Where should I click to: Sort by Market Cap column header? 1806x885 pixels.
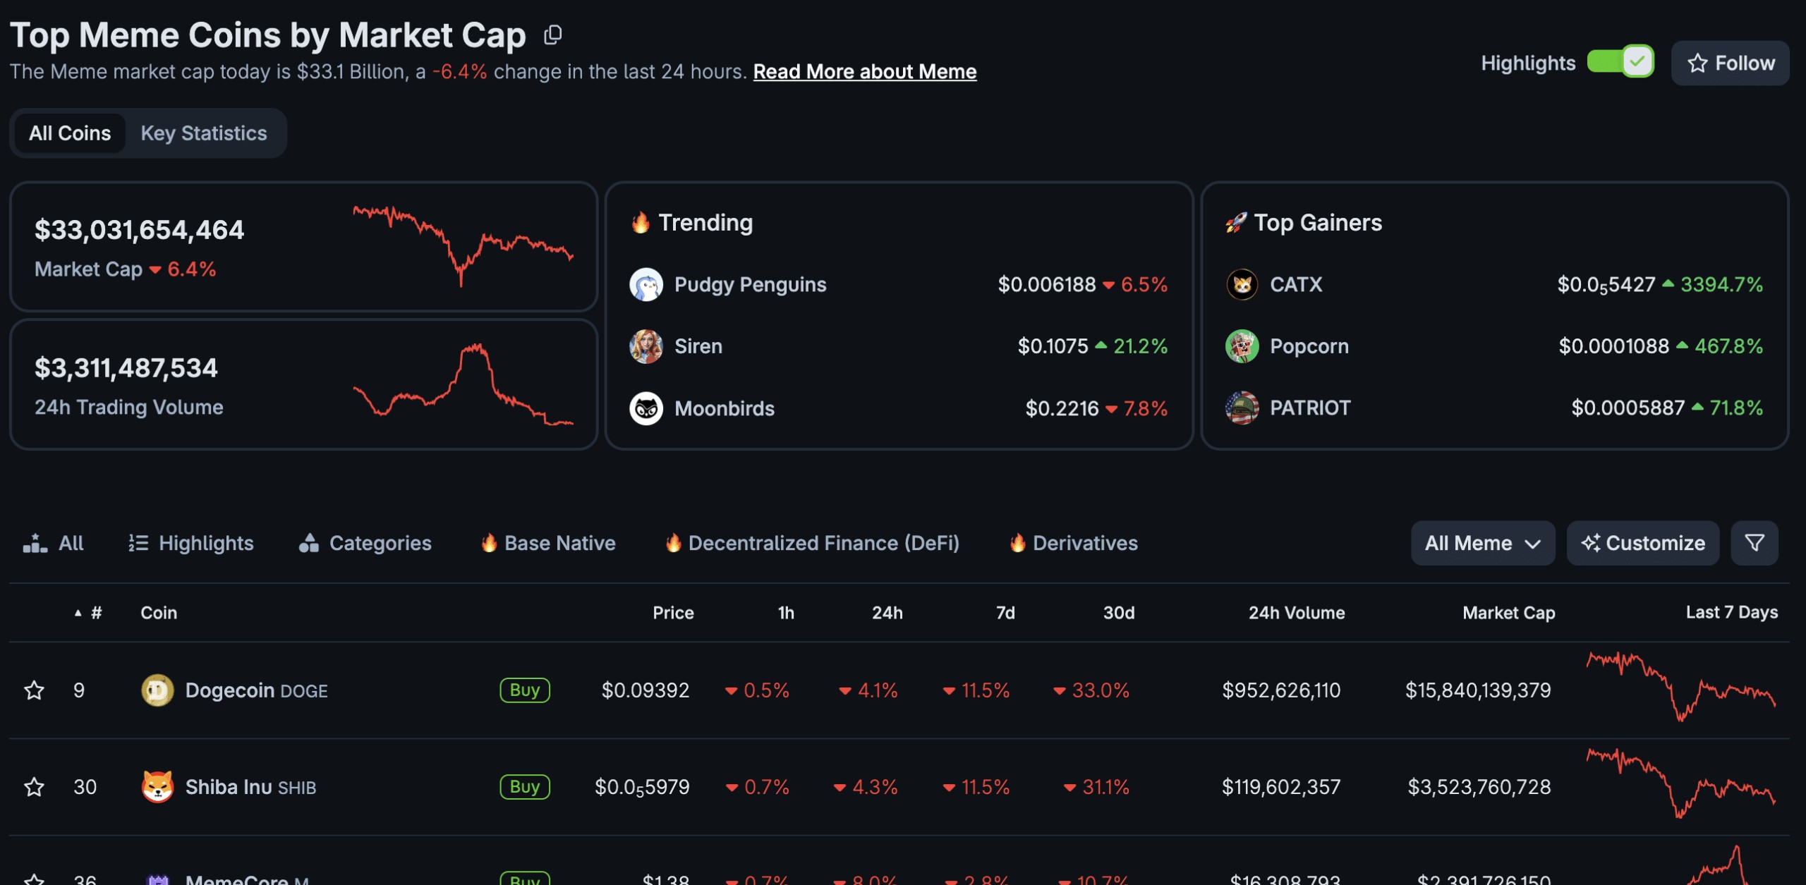point(1509,613)
